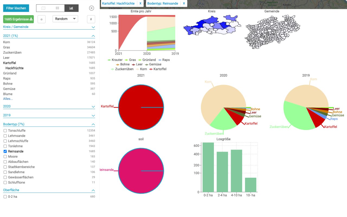Click the 4-10 ha bar in Losgröße

(236, 171)
